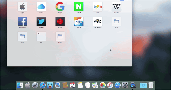Open the 뉴스 tile with small Apple logo

click(x=41, y=36)
